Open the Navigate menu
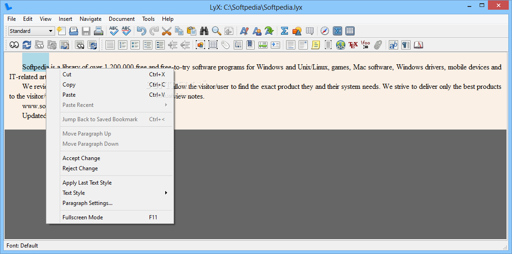This screenshot has width=512, height=254. coord(90,19)
